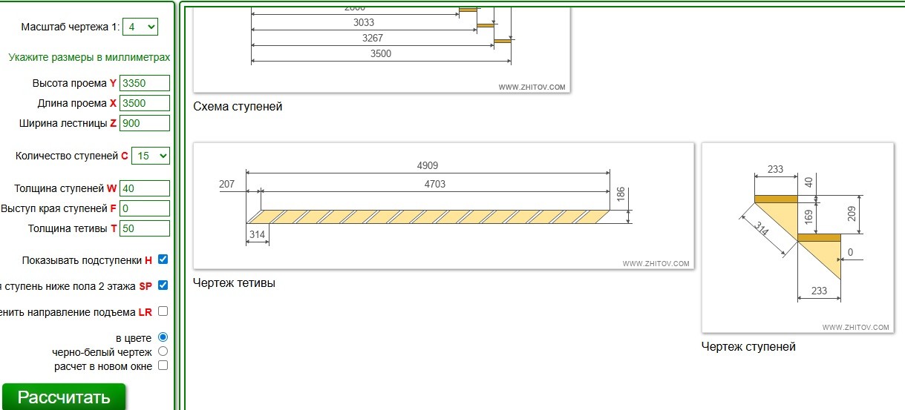
Task: Toggle the SP step below floor checkbox
Action: click(163, 285)
